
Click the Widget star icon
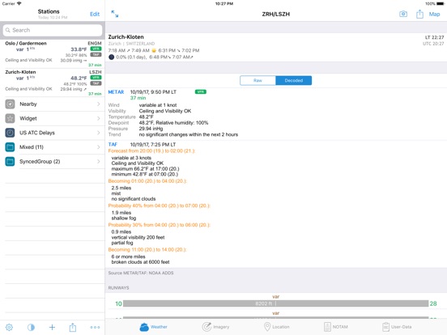(x=10, y=118)
